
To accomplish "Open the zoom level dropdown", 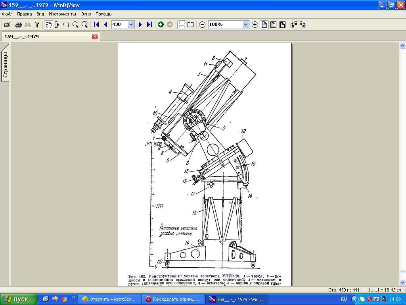I will pos(245,25).
